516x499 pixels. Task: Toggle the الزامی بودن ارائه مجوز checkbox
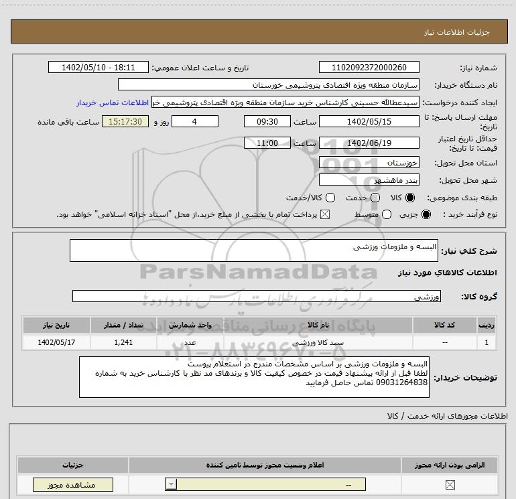coord(450,485)
